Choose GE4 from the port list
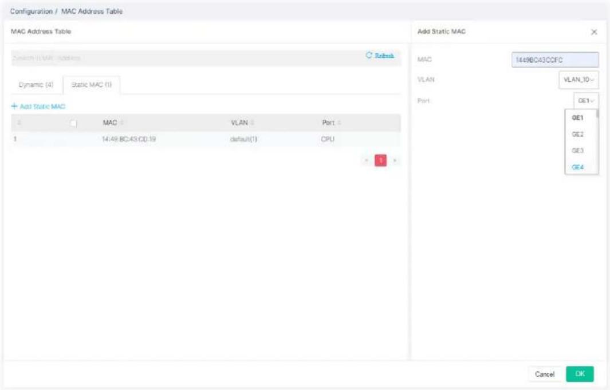The height and width of the screenshot is (390, 610). click(578, 167)
